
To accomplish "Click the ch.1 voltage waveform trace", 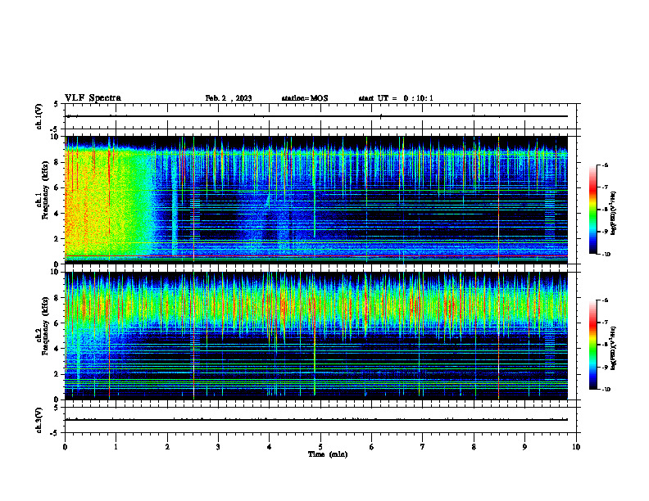I will 316,116.
